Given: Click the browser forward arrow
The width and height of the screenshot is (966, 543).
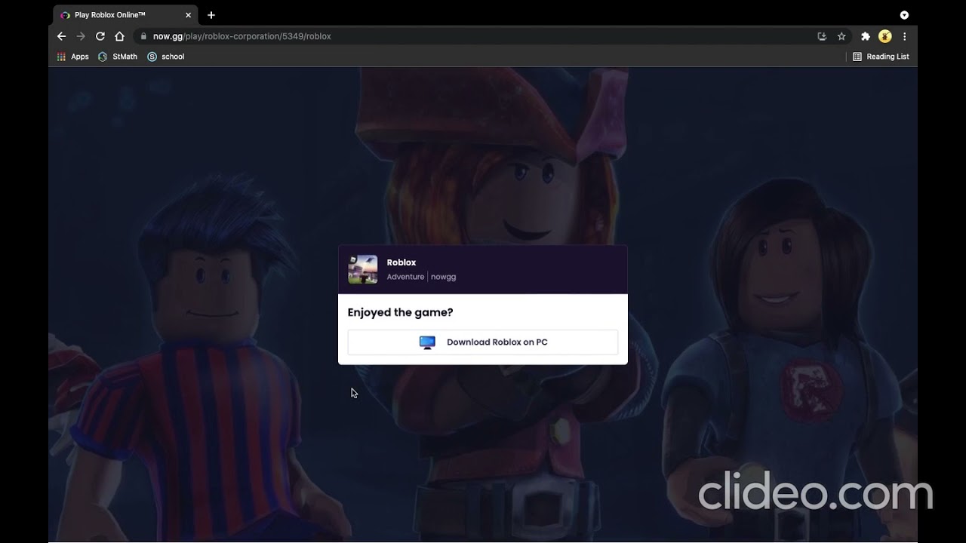Looking at the screenshot, I should point(81,36).
